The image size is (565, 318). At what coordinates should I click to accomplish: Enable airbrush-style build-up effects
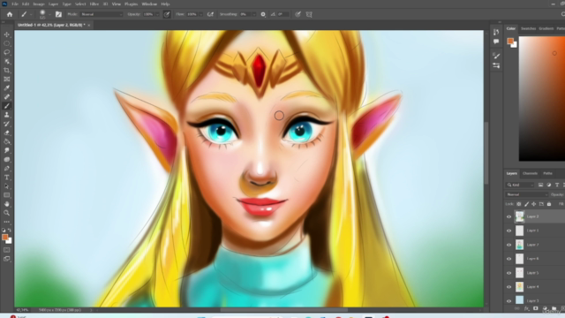(210, 14)
